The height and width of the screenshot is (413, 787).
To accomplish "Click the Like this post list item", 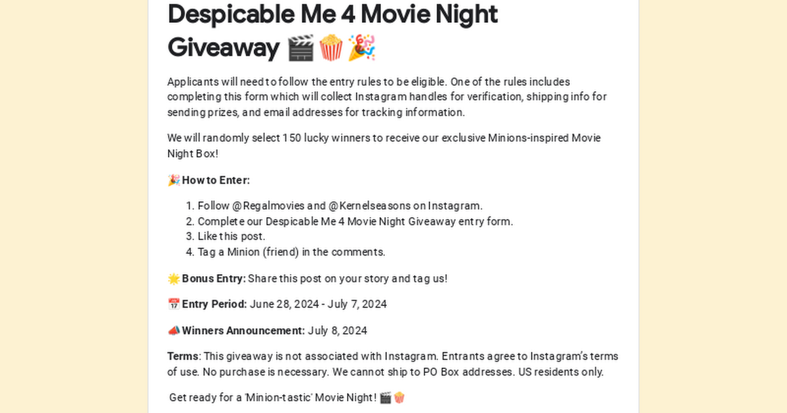I will tap(232, 237).
